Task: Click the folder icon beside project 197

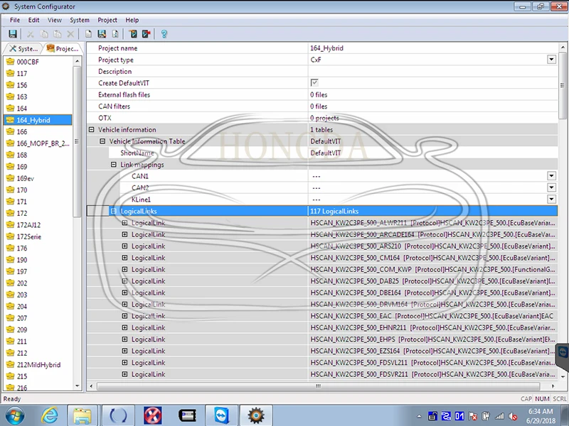Action: (11, 271)
